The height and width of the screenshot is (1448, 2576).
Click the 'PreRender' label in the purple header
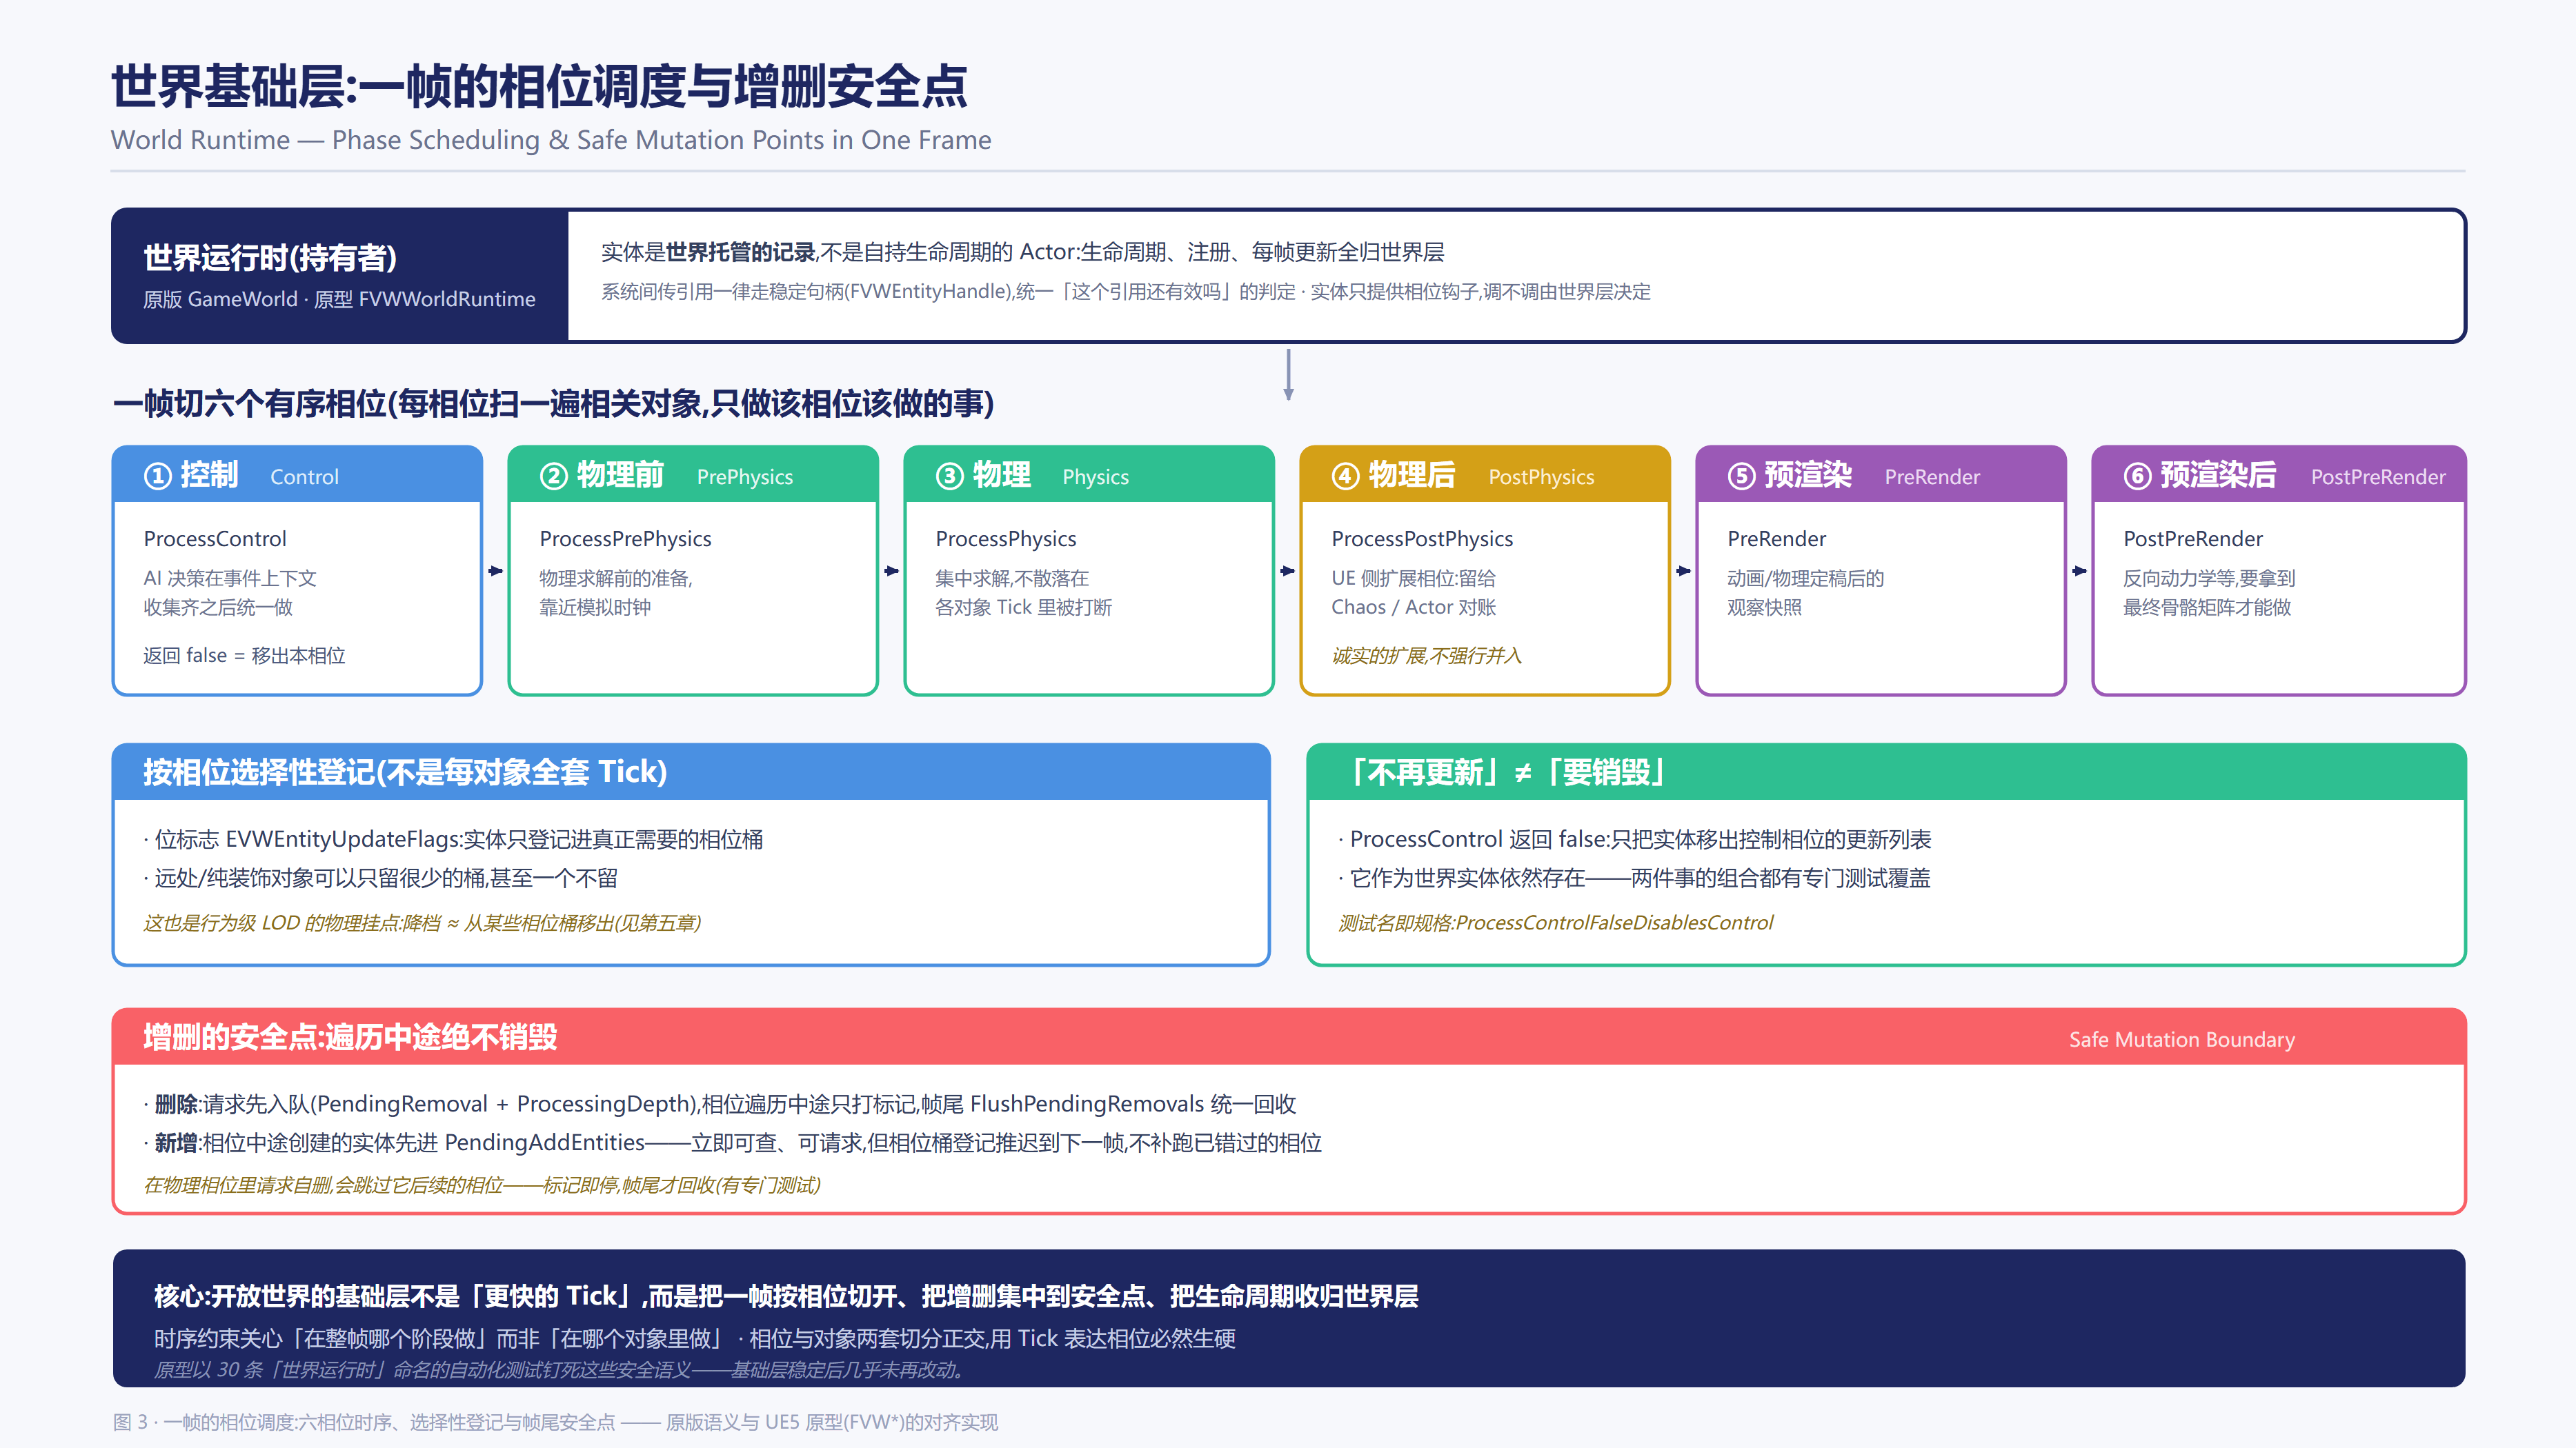pyautogui.click(x=1932, y=476)
